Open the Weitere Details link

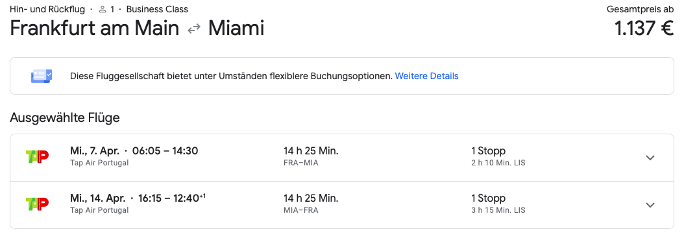[426, 76]
